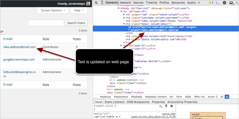Viewport: 239px width, 119px height.
Task: Change DevTools dock side icon
Action: (231, 3)
